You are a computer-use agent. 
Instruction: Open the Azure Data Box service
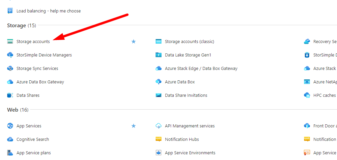click(180, 82)
